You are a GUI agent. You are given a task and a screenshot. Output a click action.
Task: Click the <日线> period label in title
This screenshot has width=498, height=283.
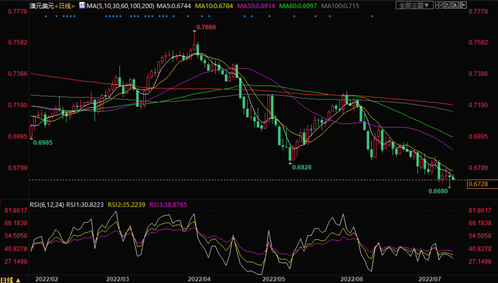[65, 6]
